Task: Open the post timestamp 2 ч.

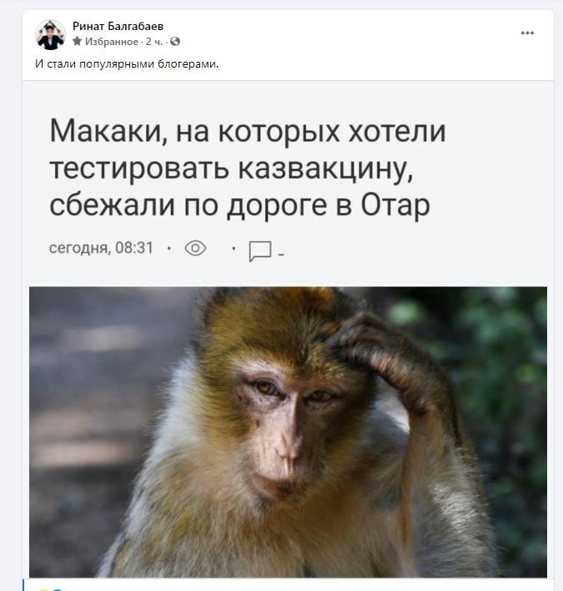Action: [x=154, y=42]
